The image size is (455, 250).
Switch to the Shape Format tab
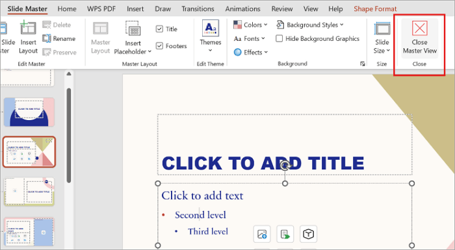pyautogui.click(x=375, y=9)
